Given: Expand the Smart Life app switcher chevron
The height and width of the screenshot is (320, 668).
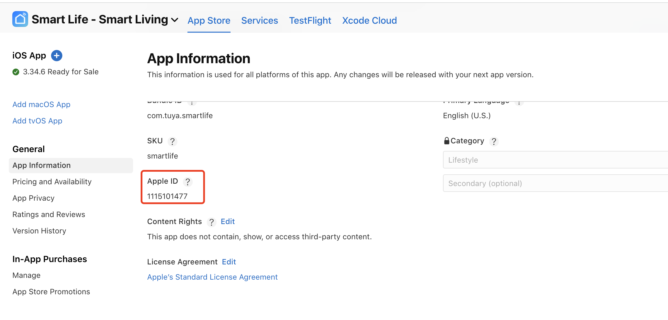Looking at the screenshot, I should [175, 20].
